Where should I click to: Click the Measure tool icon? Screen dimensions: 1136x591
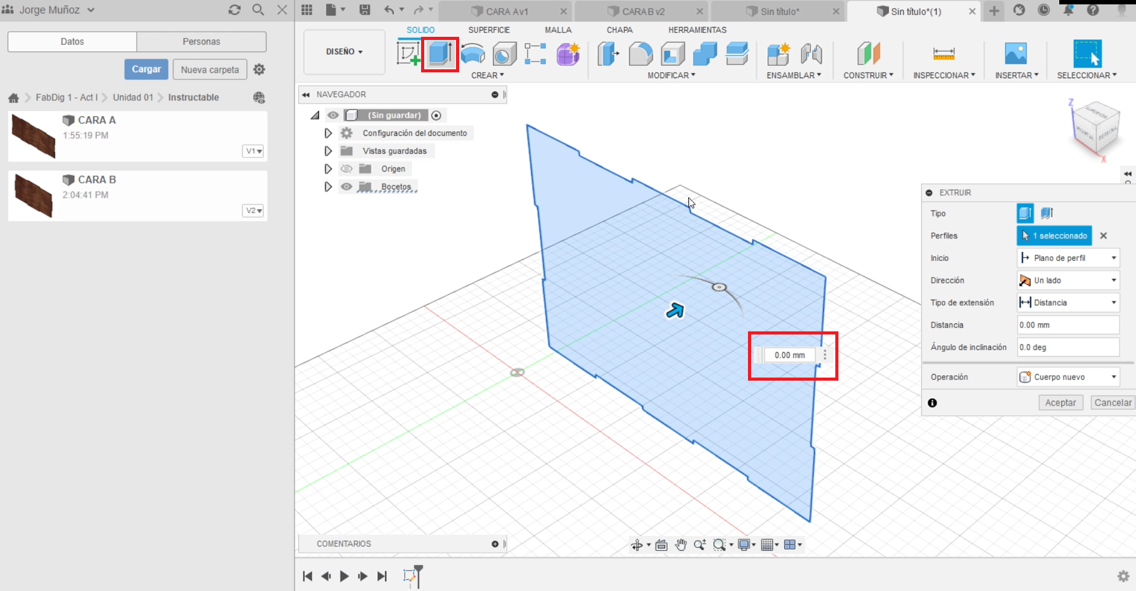944,54
